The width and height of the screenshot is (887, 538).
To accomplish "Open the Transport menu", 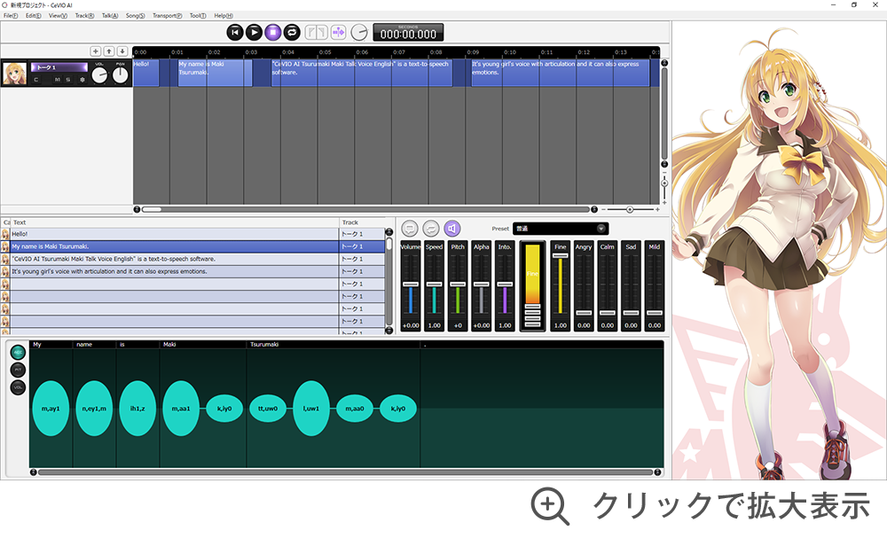I will point(168,16).
